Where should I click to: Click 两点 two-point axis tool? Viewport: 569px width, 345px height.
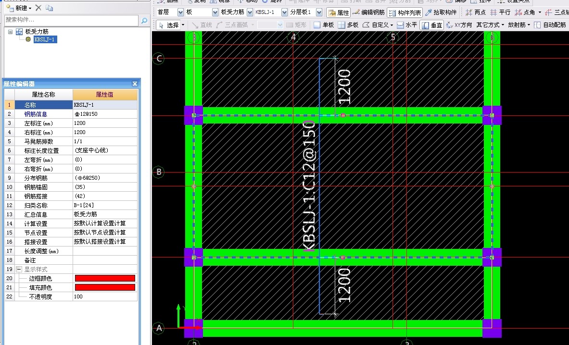pos(475,12)
